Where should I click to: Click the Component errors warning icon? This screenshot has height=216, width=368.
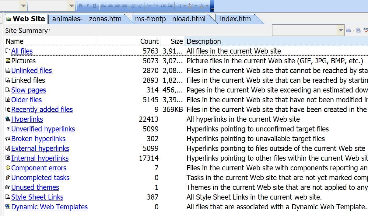pyautogui.click(x=8, y=168)
